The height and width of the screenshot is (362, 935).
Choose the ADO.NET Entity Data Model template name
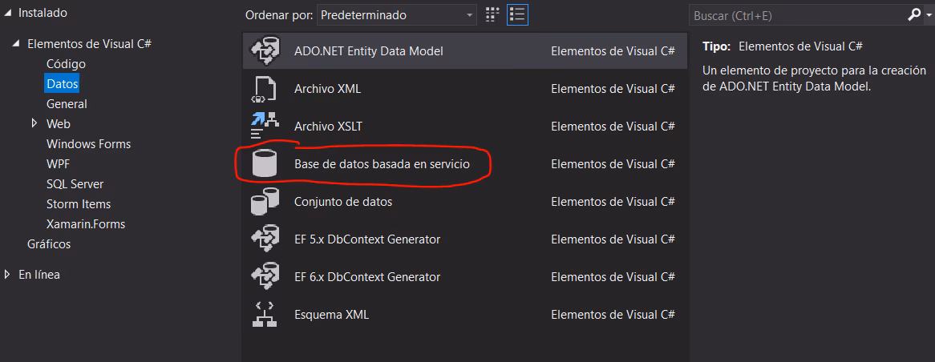click(x=369, y=51)
